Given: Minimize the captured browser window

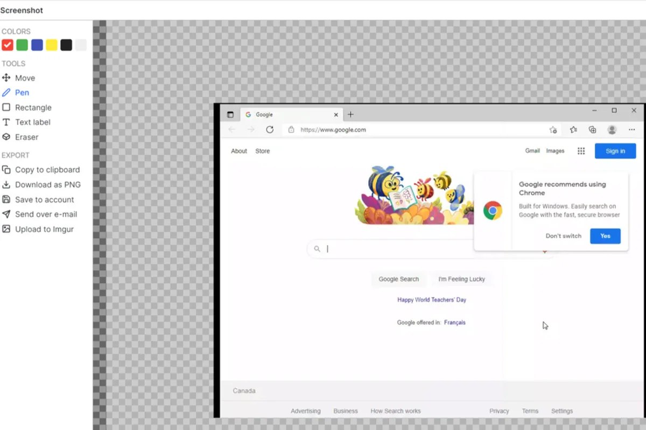Looking at the screenshot, I should click(x=594, y=110).
